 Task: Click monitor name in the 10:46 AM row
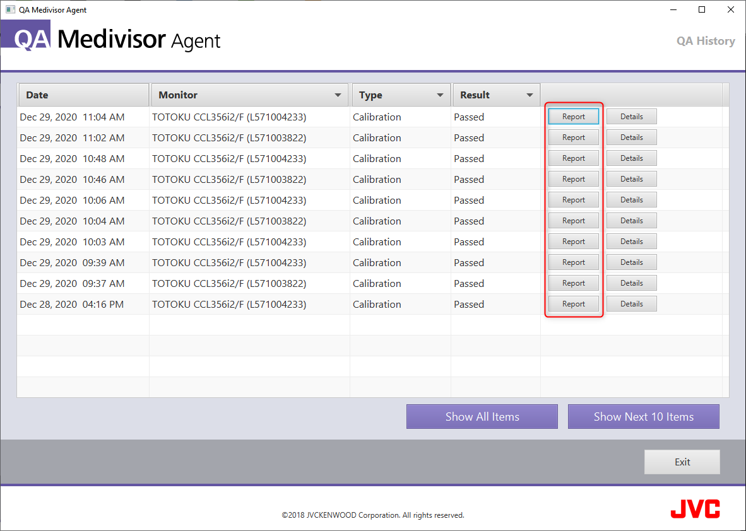pos(229,180)
